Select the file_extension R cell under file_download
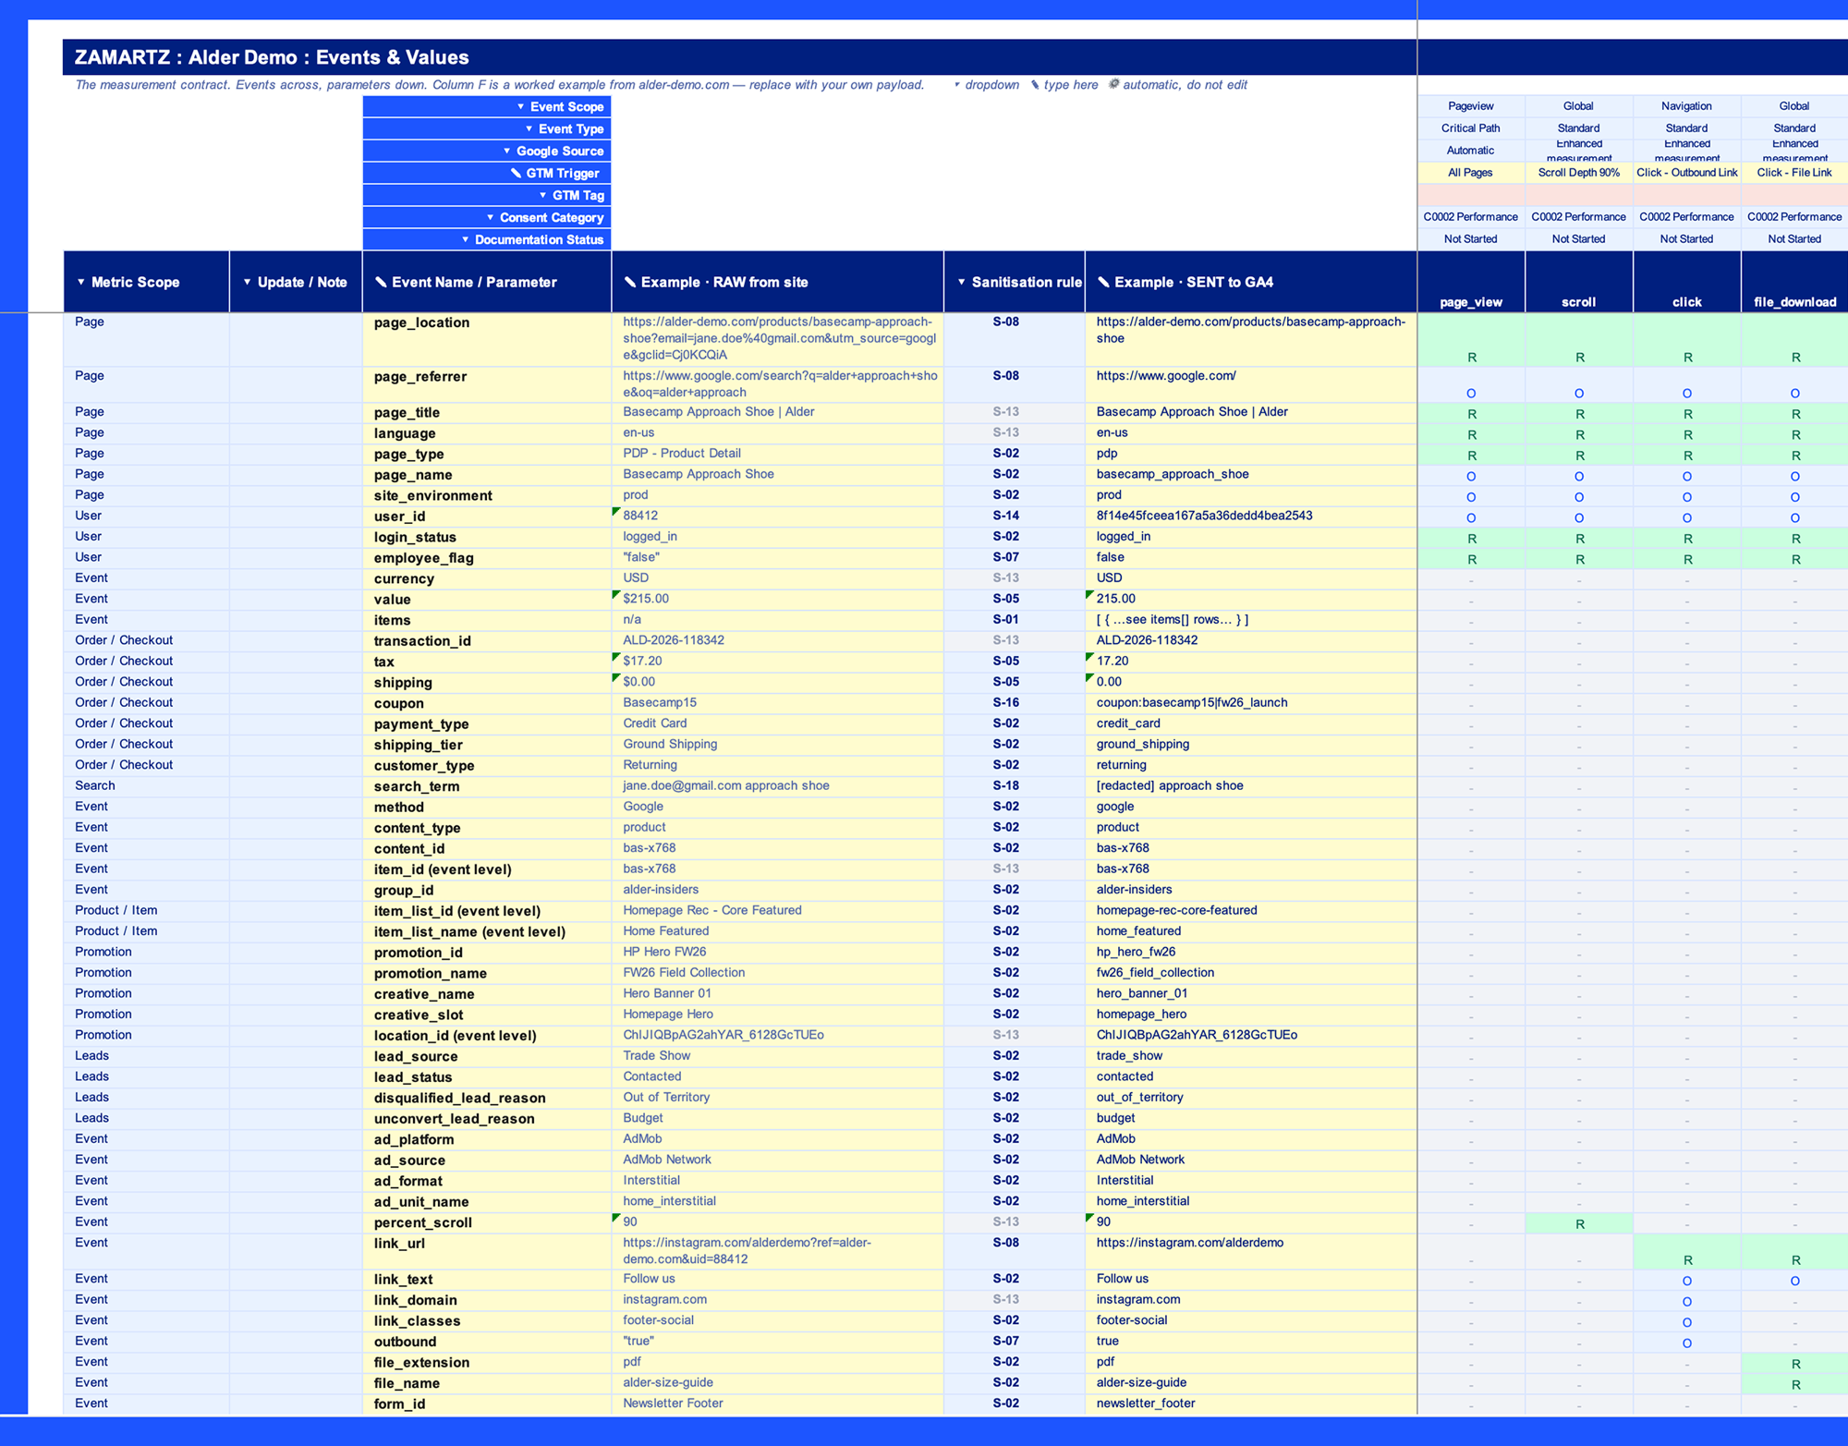The height and width of the screenshot is (1446, 1848). pyautogui.click(x=1795, y=1363)
